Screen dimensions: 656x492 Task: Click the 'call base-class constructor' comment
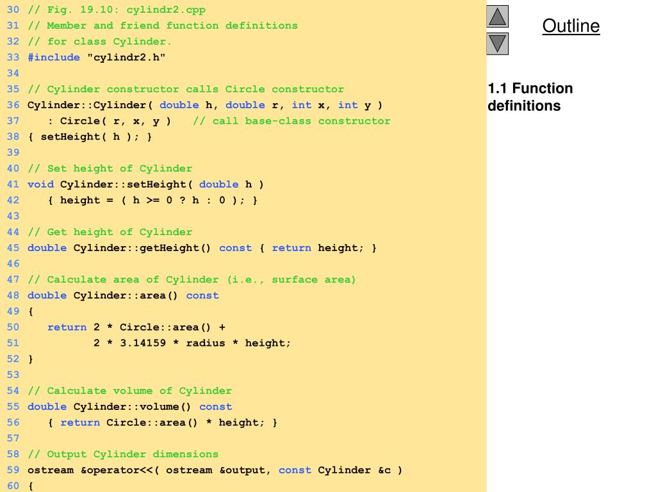[x=291, y=121]
